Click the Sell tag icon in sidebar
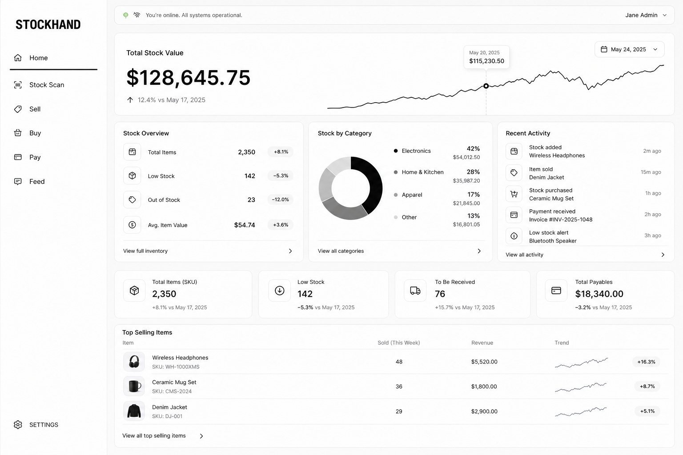683x455 pixels. point(18,109)
